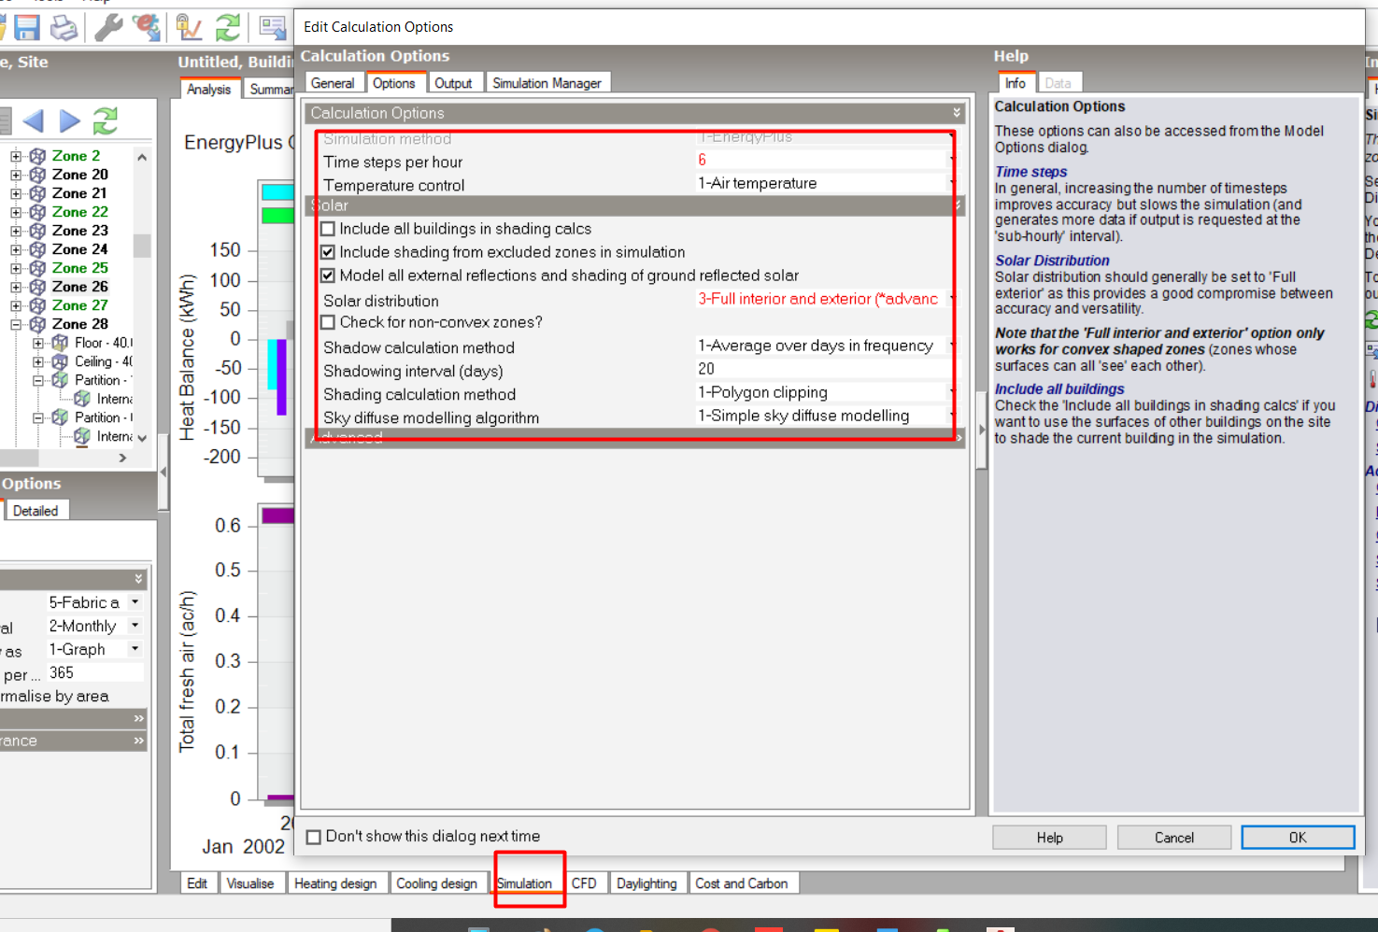
Task: Click the navigator tree vertical scrollbar thumb
Action: click(x=142, y=245)
